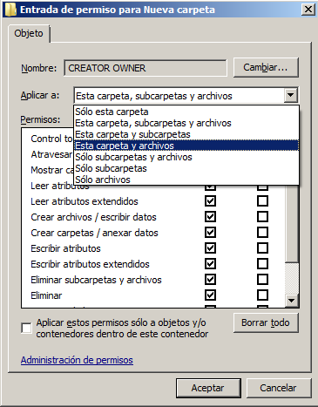Screen dimensions: 318x407
Task: Check deny for Crear archivos / escribir datos
Action: (x=262, y=217)
